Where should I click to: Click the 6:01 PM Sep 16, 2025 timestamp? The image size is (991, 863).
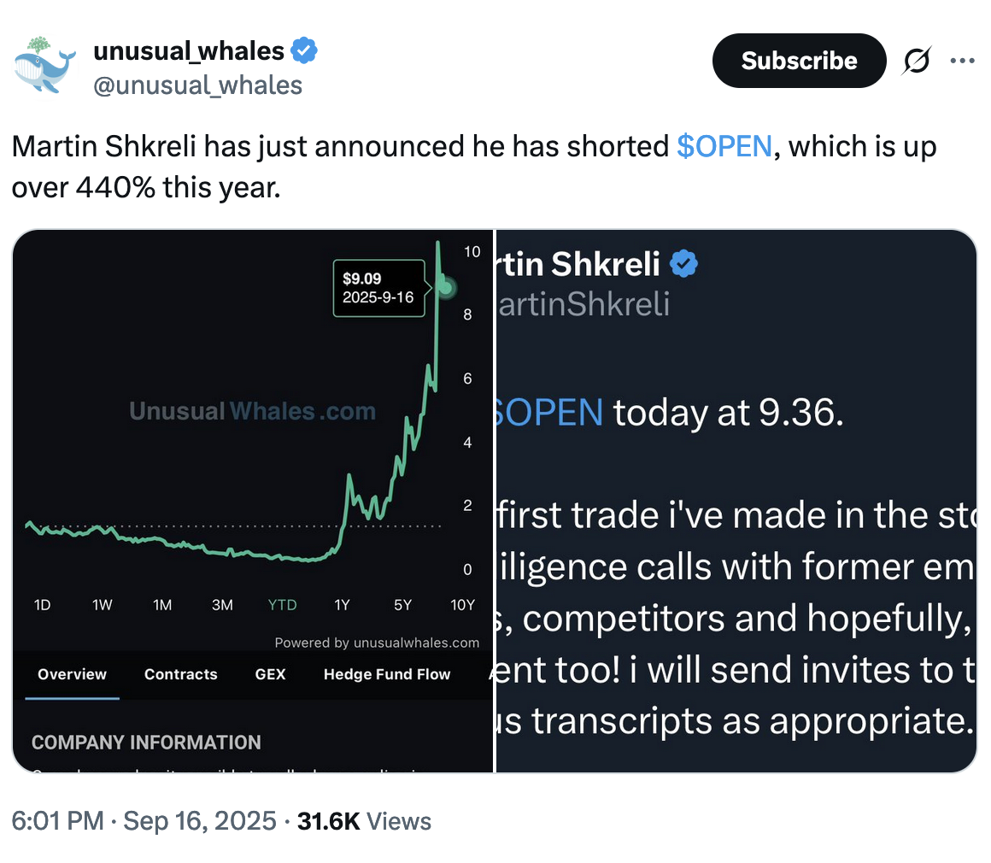tap(144, 821)
